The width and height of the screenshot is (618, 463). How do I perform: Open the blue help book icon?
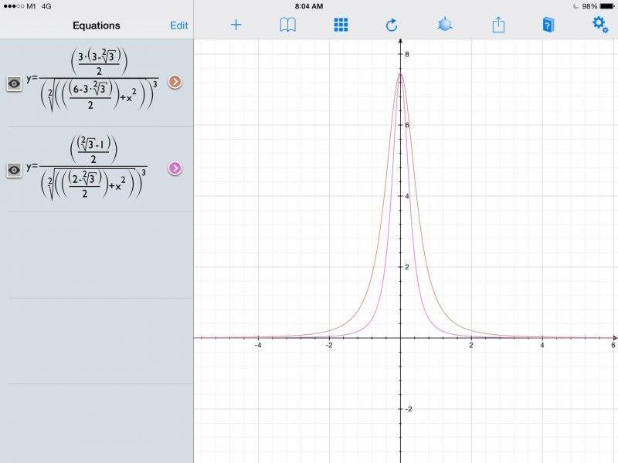pos(548,25)
